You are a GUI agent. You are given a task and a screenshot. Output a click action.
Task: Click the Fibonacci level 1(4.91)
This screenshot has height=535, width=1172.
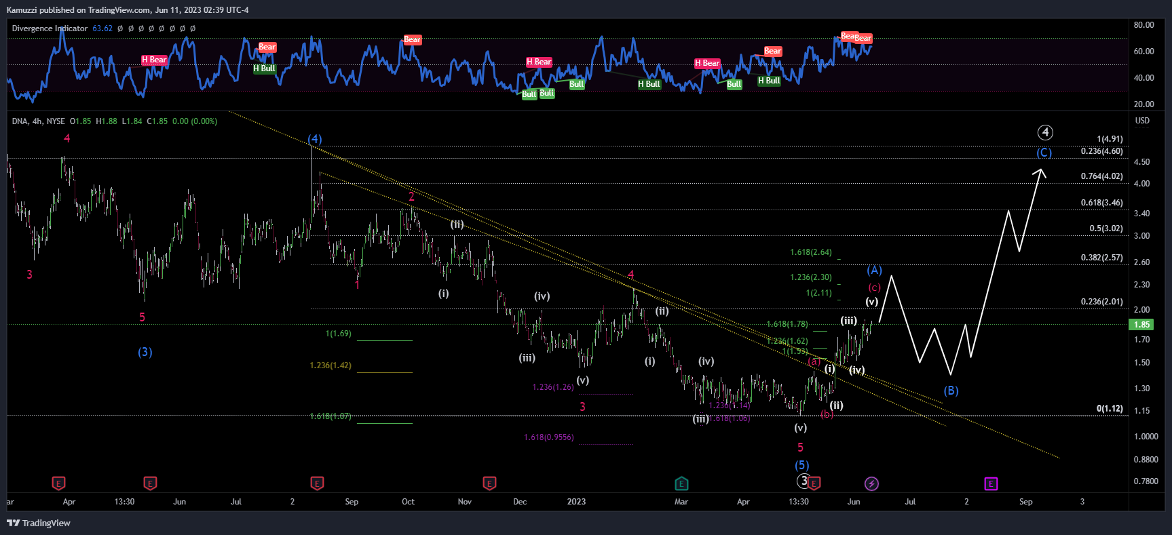[x=1110, y=139]
